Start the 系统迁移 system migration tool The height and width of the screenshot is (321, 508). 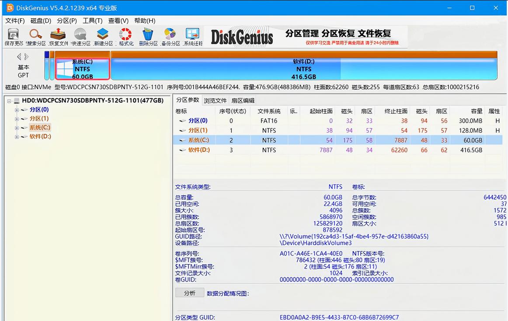193,37
